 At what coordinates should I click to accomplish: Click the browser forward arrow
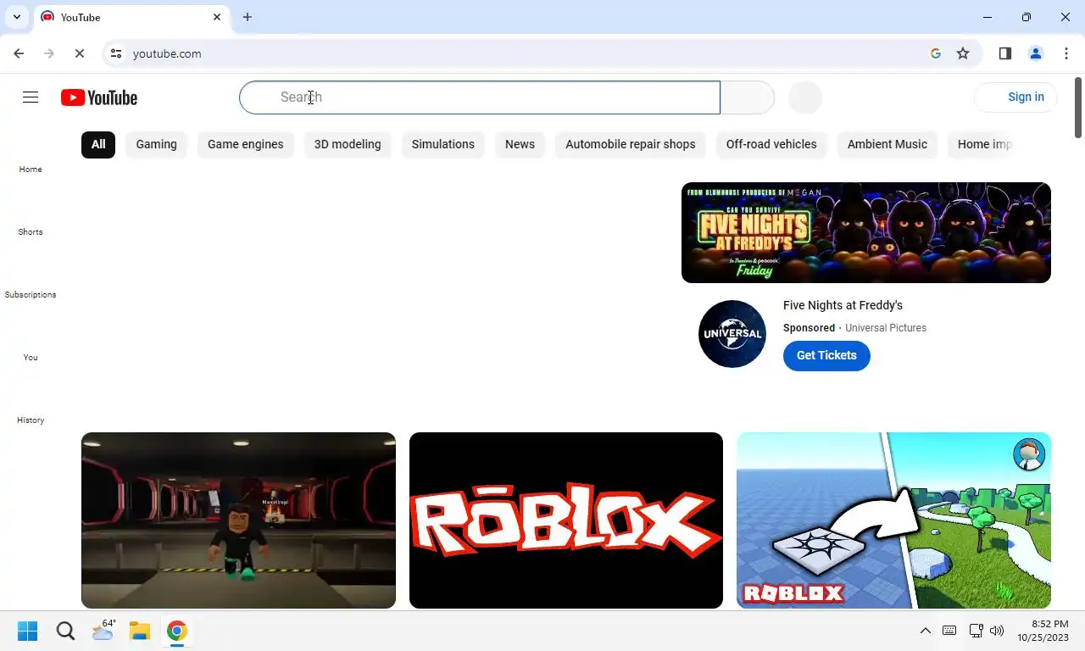coord(49,53)
